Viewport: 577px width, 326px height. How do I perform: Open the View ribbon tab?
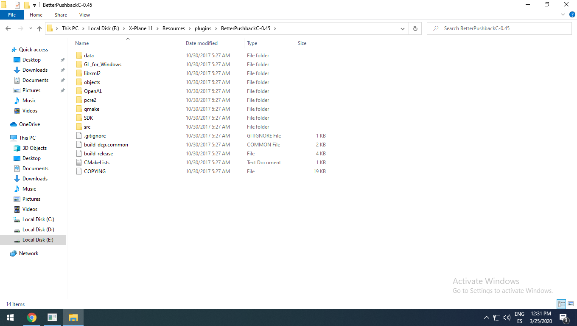point(84,15)
